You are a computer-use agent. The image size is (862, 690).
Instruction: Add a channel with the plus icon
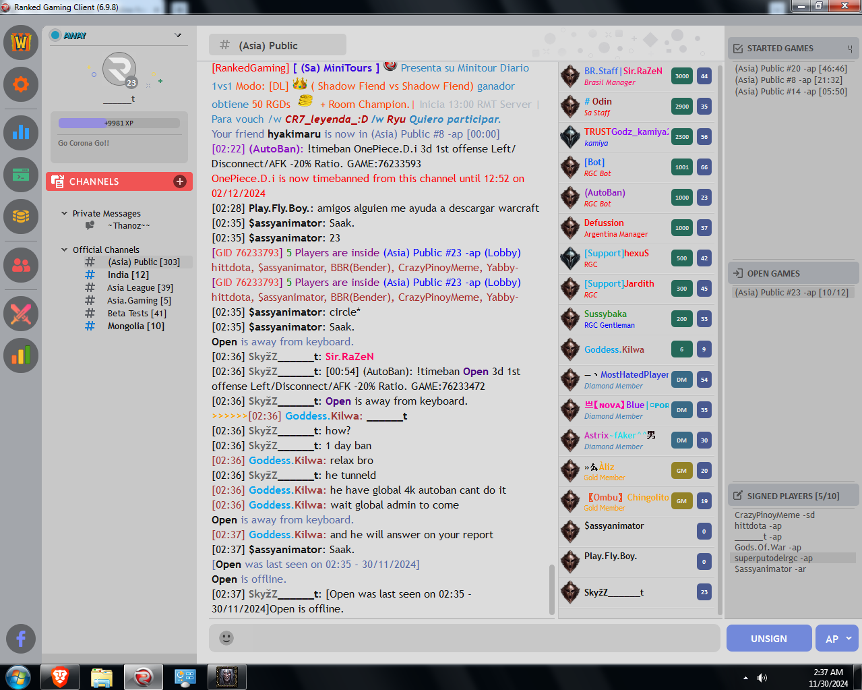point(180,181)
